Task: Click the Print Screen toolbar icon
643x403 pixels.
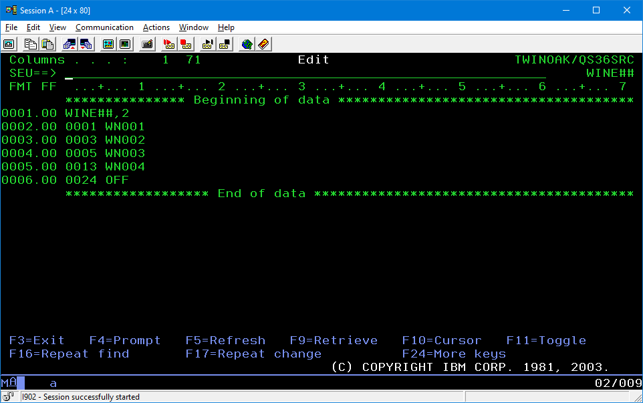Action: (x=9, y=44)
